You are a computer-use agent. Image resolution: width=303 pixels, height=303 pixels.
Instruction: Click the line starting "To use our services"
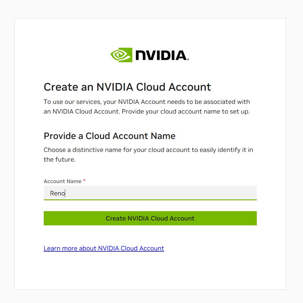pyautogui.click(x=147, y=102)
